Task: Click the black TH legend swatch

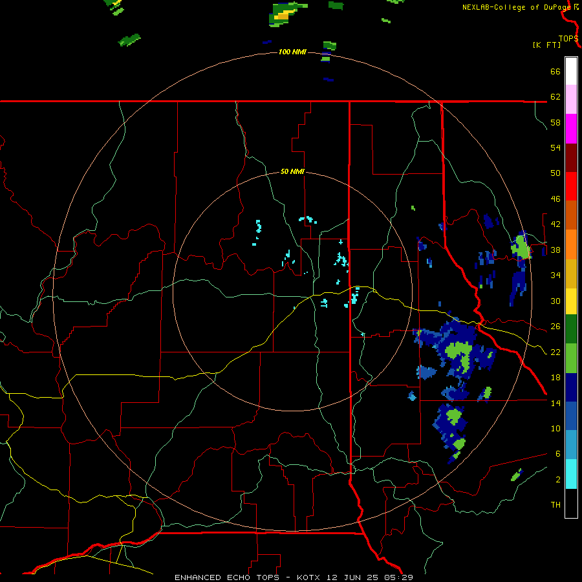Action: [571, 503]
